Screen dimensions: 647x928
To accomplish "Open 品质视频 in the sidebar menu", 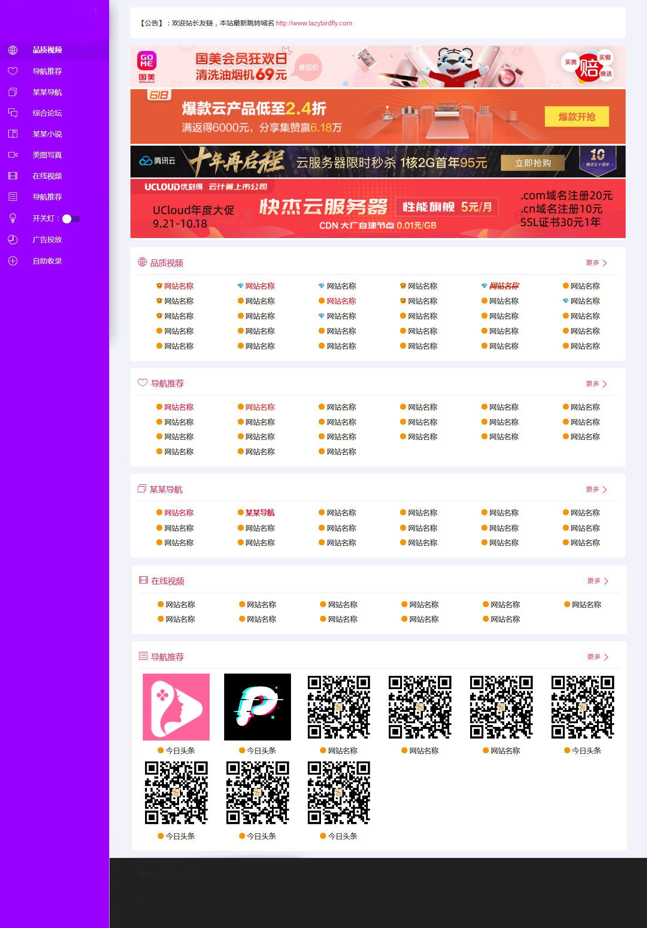I will pos(47,50).
